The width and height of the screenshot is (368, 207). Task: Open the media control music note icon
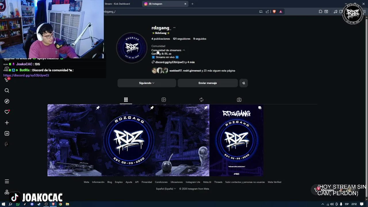pos(335,11)
